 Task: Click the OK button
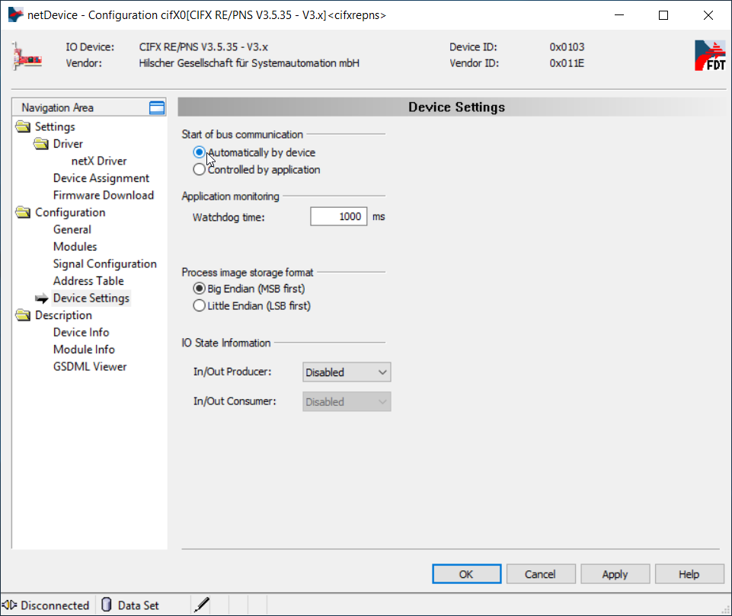466,574
